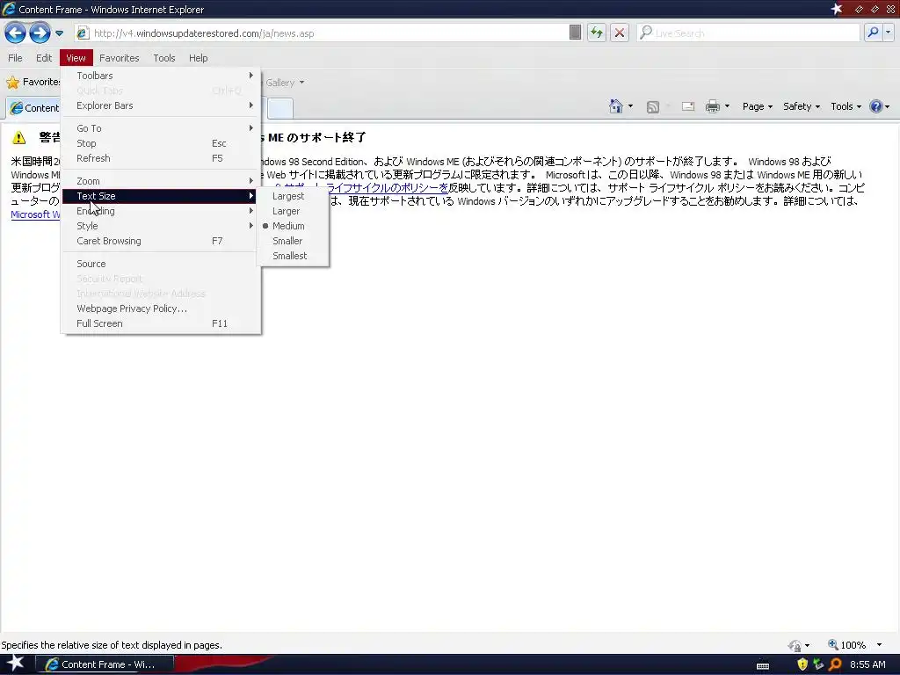Image resolution: width=900 pixels, height=675 pixels.
Task: Open the recent pages dropdown arrow
Action: (x=59, y=33)
